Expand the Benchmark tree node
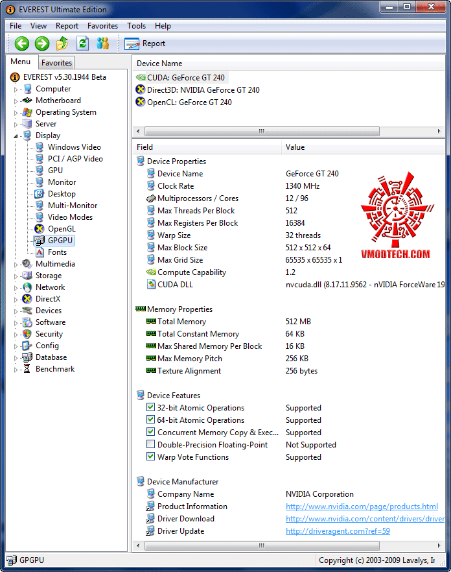Image resolution: width=451 pixels, height=572 pixels. [16, 370]
